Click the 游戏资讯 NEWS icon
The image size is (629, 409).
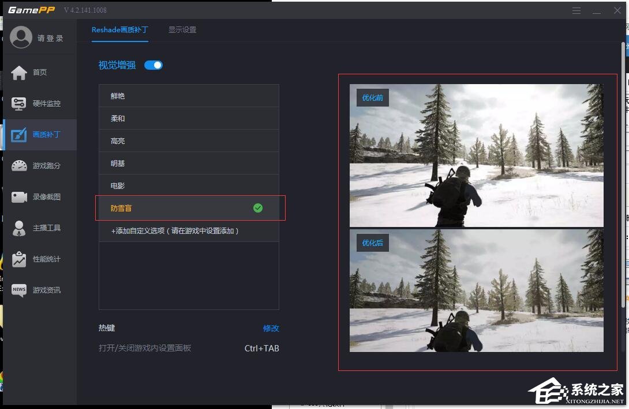19,290
